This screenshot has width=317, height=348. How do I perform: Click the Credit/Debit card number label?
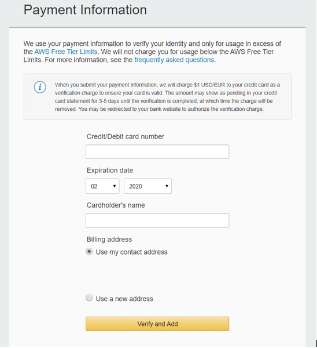click(126, 136)
